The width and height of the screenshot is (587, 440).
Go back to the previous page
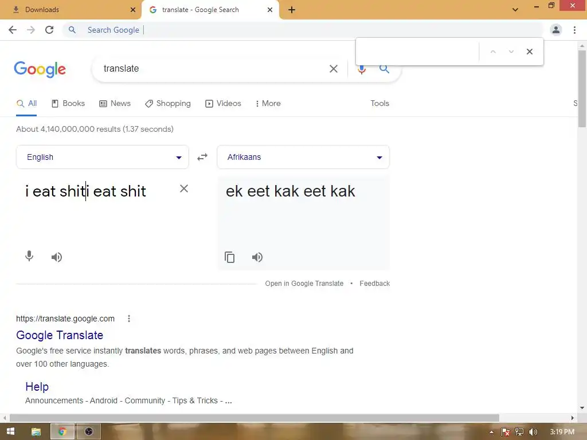[13, 30]
